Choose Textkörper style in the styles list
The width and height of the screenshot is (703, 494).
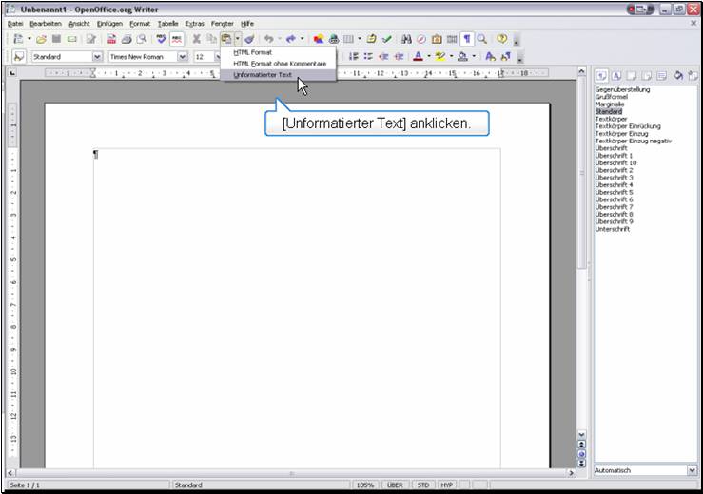pos(611,119)
